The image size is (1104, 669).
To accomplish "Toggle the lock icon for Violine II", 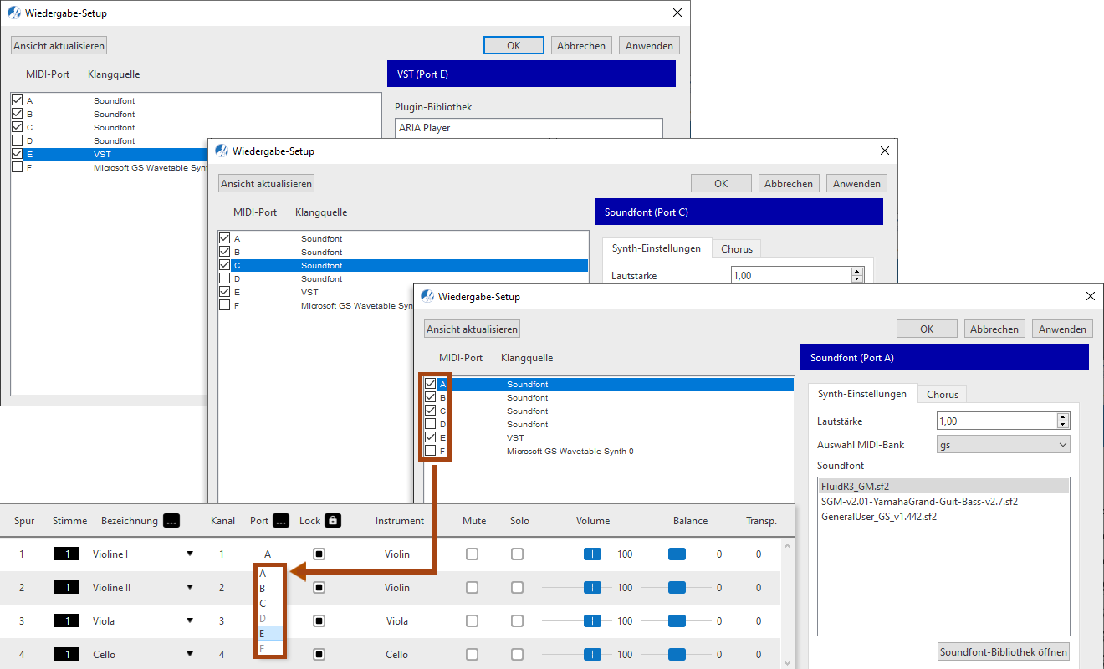I will (x=319, y=587).
